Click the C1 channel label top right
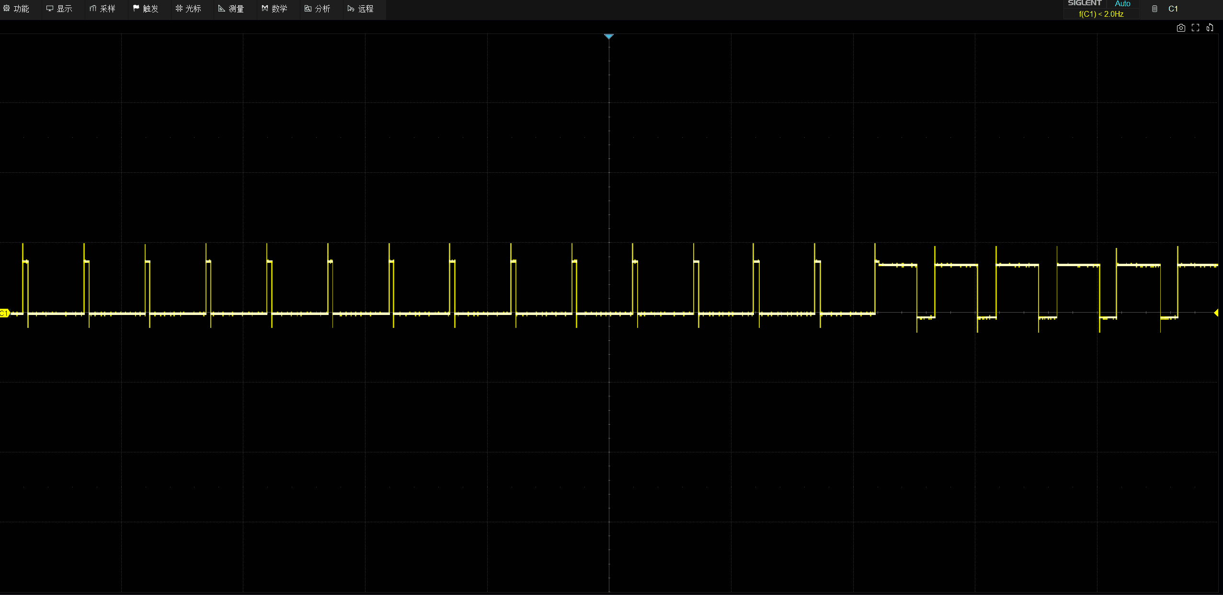This screenshot has height=595, width=1223. 1173,9
